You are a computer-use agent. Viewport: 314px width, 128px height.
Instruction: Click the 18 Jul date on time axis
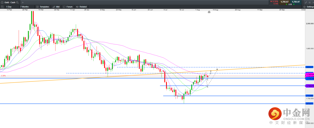tap(182, 10)
